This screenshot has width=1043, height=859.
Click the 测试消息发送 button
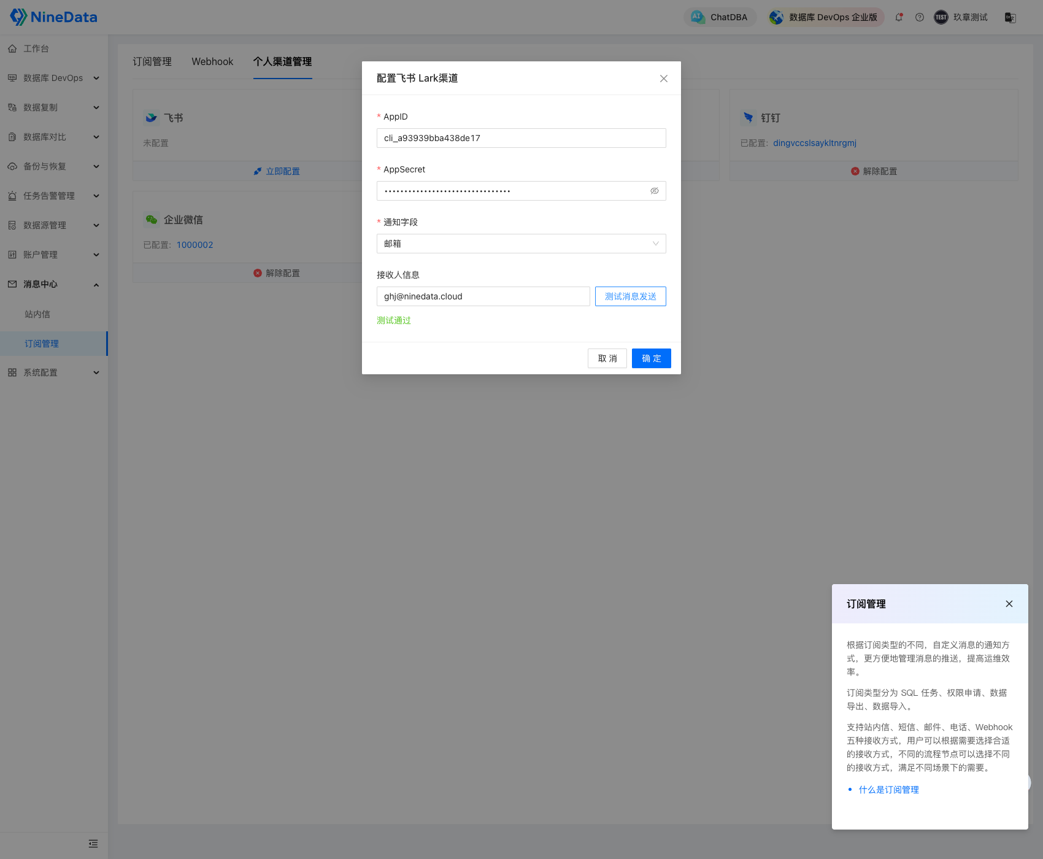tap(630, 296)
